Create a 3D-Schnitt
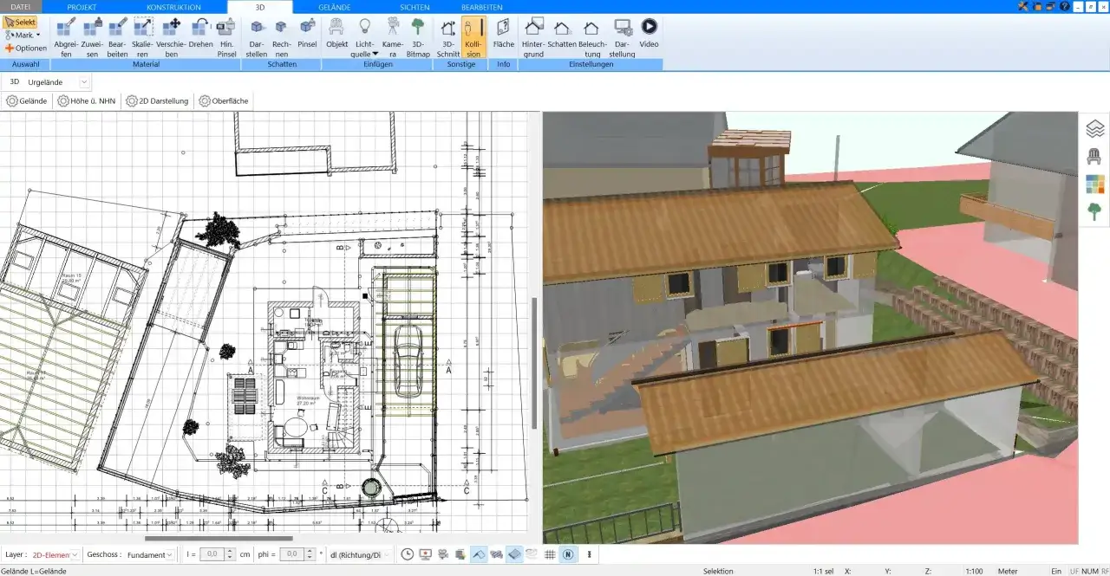Viewport: 1110px width, 576px height. tap(448, 37)
